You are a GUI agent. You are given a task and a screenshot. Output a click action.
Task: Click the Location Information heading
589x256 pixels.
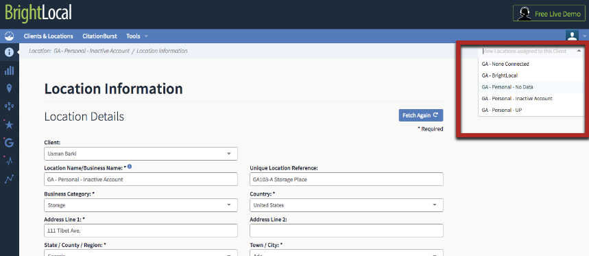(113, 89)
